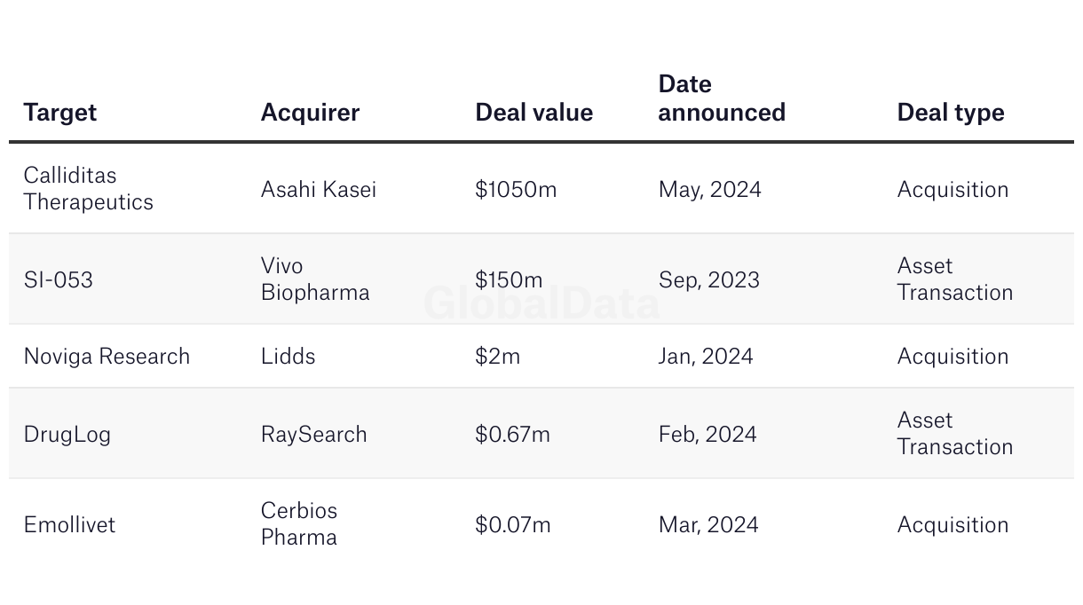Image resolution: width=1083 pixels, height=605 pixels.
Task: Click the GlobalData watermark
Action: coord(541,303)
